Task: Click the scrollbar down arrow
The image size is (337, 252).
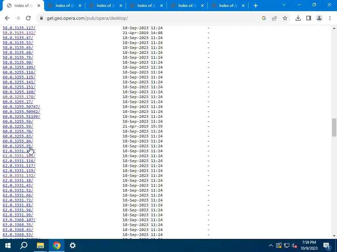Action: [x=334, y=236]
